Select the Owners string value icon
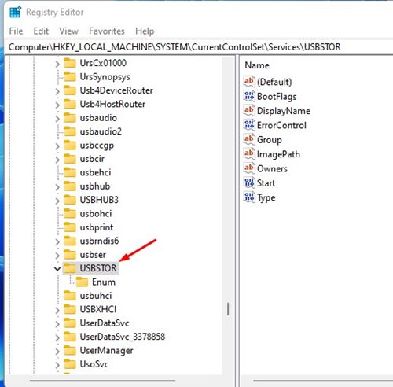 [249, 168]
